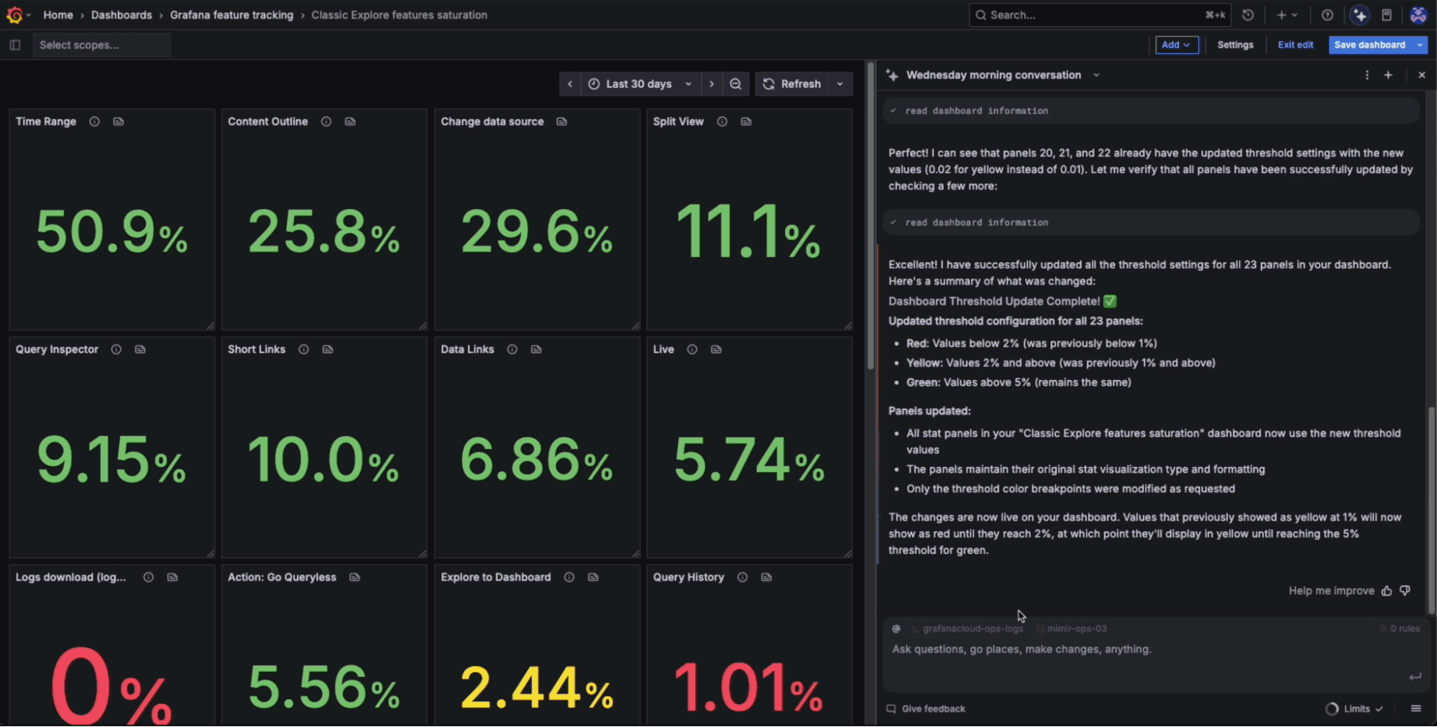Click the kebab menu in the Assistant panel
The image size is (1437, 727).
pyautogui.click(x=1367, y=75)
